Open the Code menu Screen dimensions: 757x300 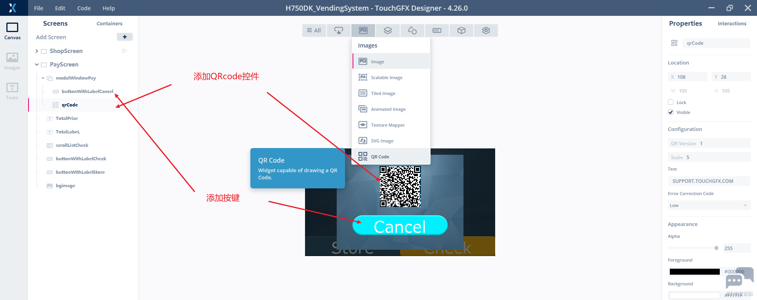(84, 8)
